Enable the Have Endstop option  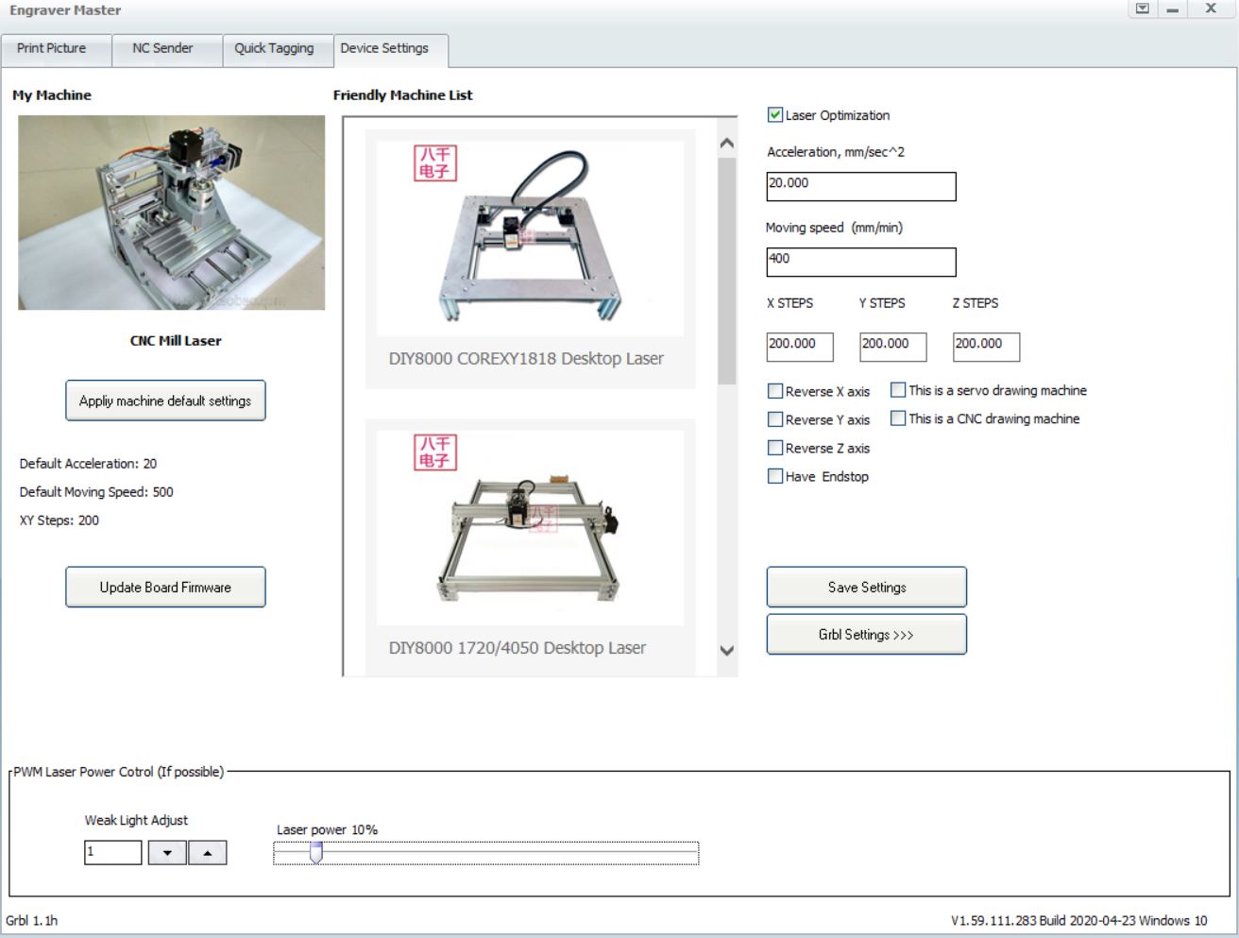776,477
